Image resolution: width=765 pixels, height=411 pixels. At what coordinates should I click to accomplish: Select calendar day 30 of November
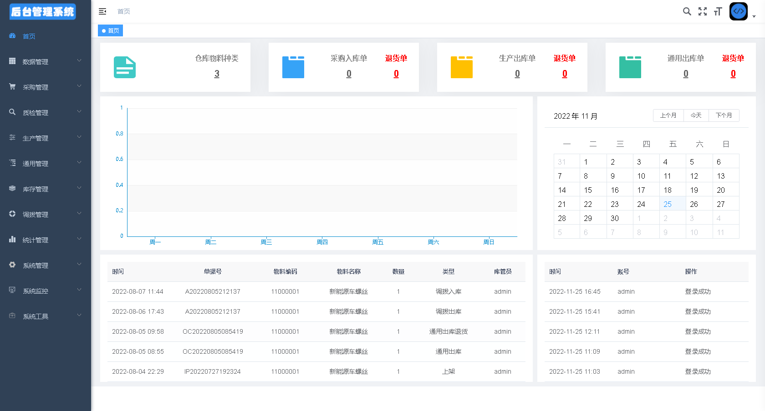(x=620, y=218)
